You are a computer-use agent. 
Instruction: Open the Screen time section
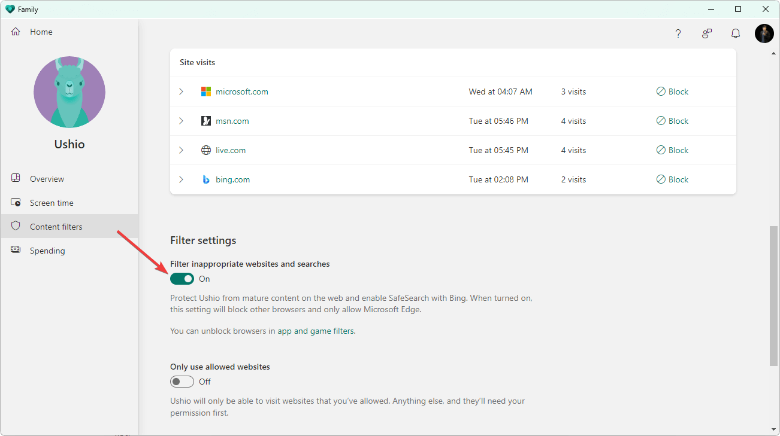tap(69, 203)
